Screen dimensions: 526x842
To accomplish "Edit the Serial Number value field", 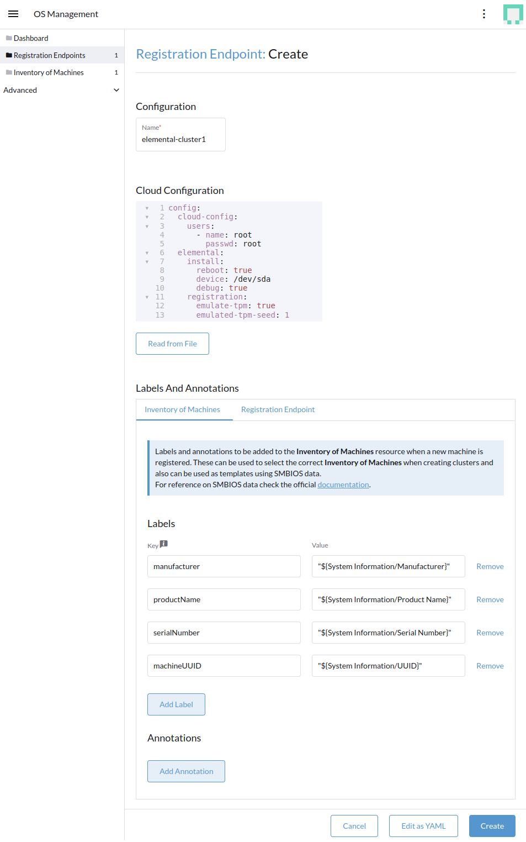I will 389,633.
